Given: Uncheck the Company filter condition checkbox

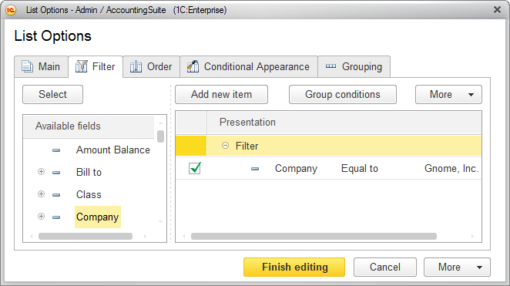Looking at the screenshot, I should [x=195, y=168].
